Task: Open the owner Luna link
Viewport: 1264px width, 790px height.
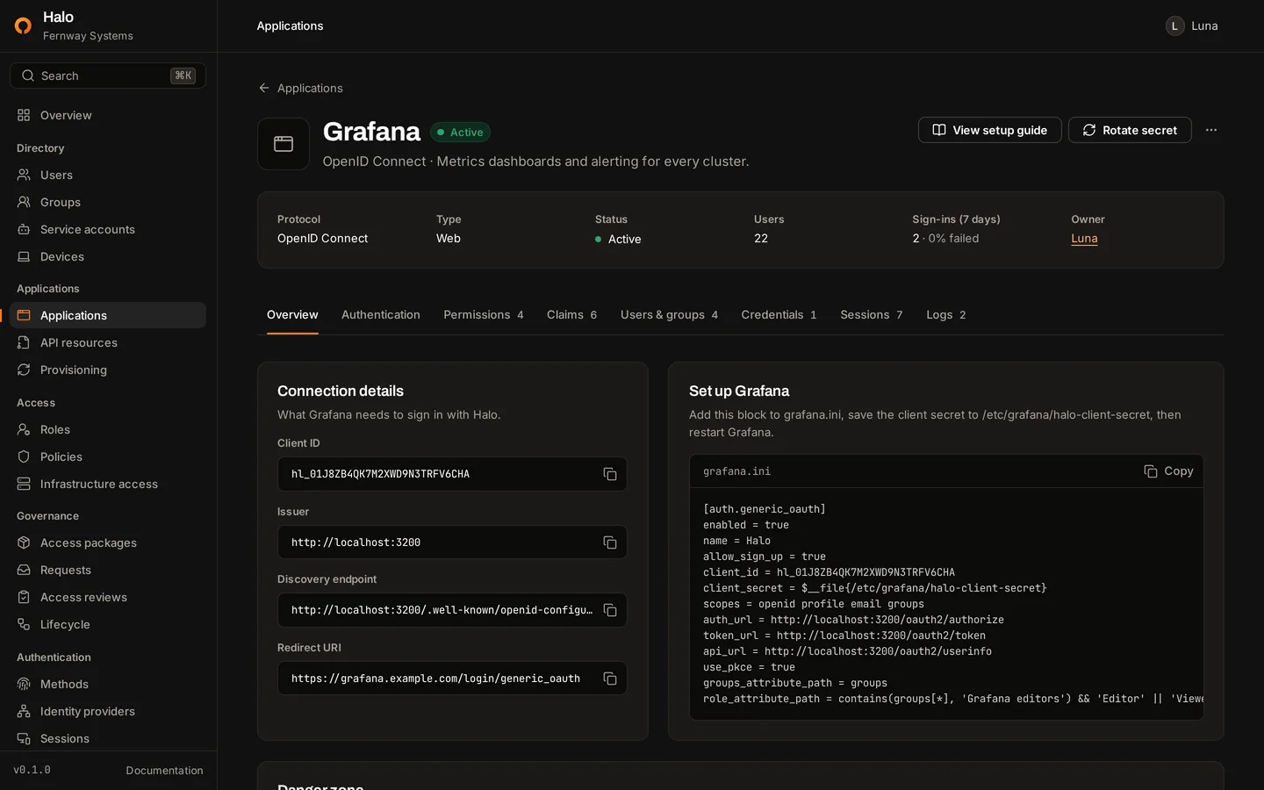Action: click(x=1084, y=238)
